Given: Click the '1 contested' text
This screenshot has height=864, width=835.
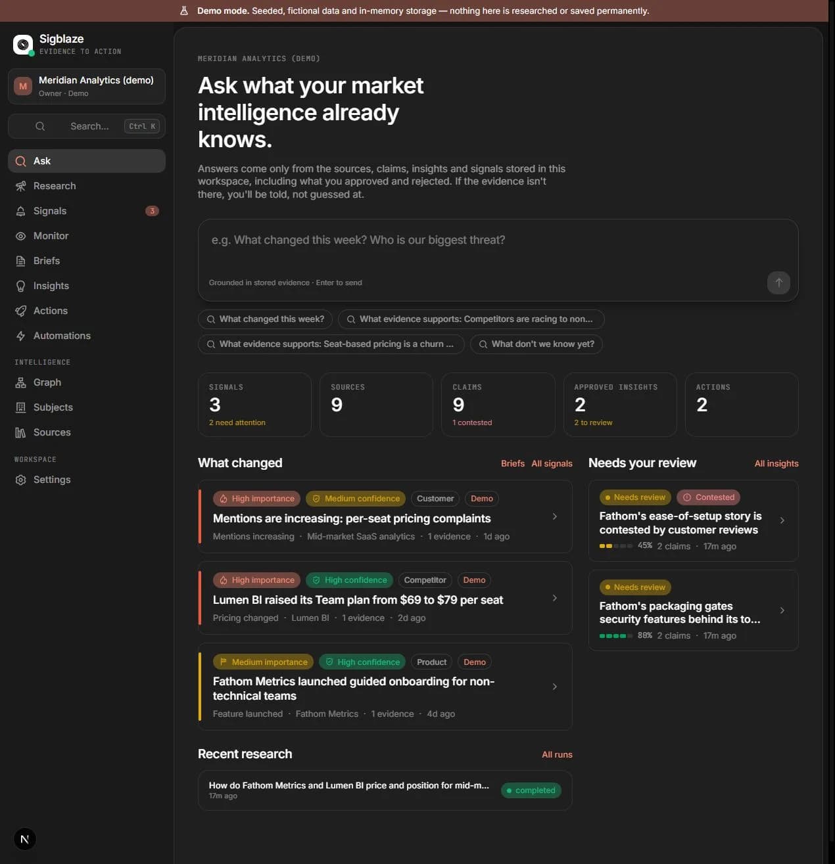Looking at the screenshot, I should click(472, 422).
